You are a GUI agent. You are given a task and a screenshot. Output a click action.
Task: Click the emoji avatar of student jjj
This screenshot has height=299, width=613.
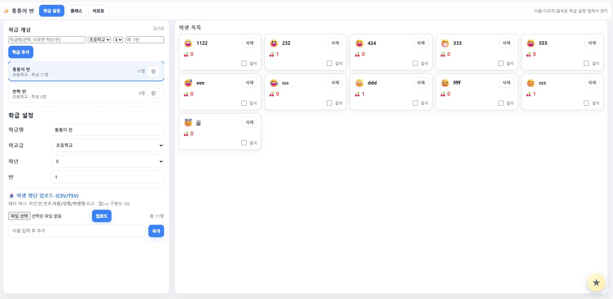tap(188, 123)
